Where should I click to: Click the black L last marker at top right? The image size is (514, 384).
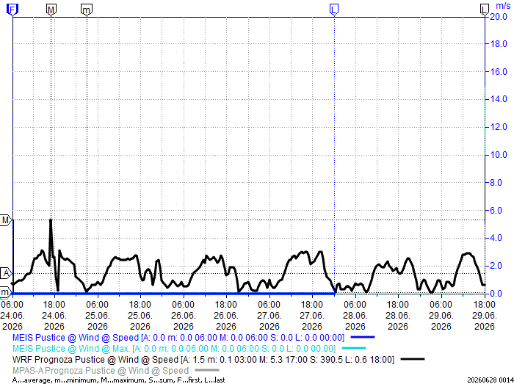pyautogui.click(x=485, y=10)
